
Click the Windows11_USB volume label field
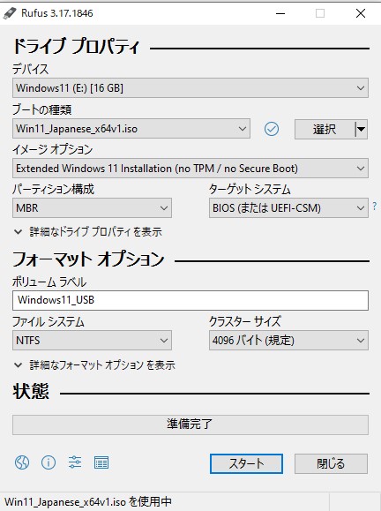click(190, 300)
